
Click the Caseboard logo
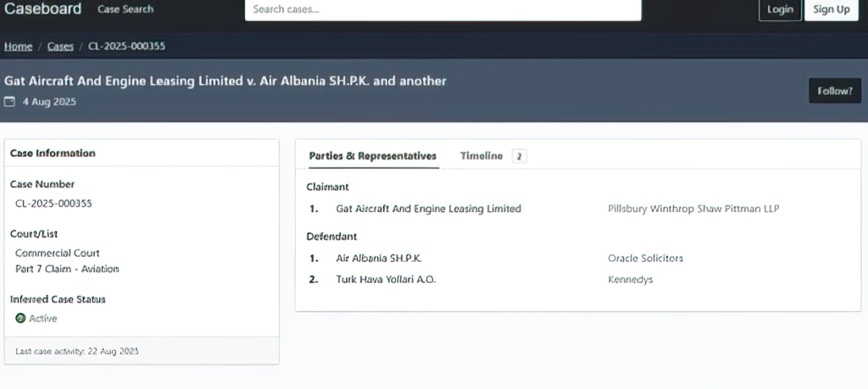click(x=43, y=9)
